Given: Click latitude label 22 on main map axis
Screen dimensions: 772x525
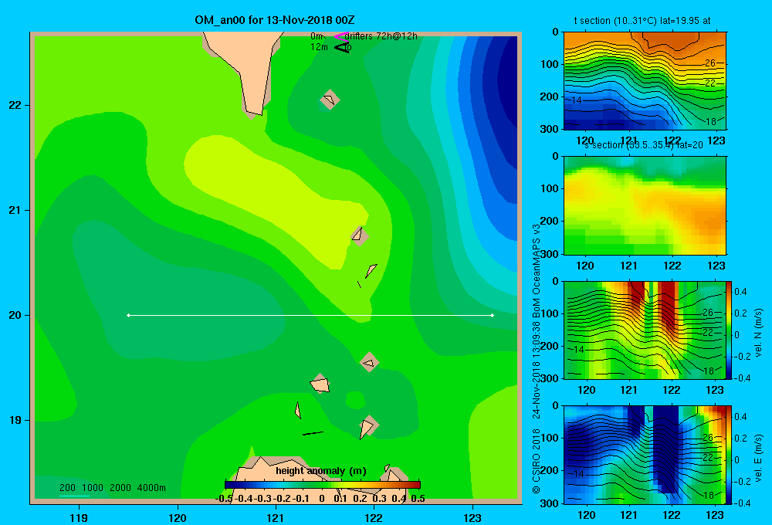Looking at the screenshot, I should pos(15,105).
